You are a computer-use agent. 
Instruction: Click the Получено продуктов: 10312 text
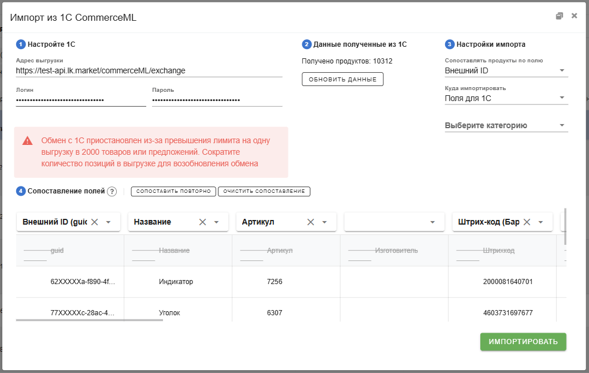point(347,61)
